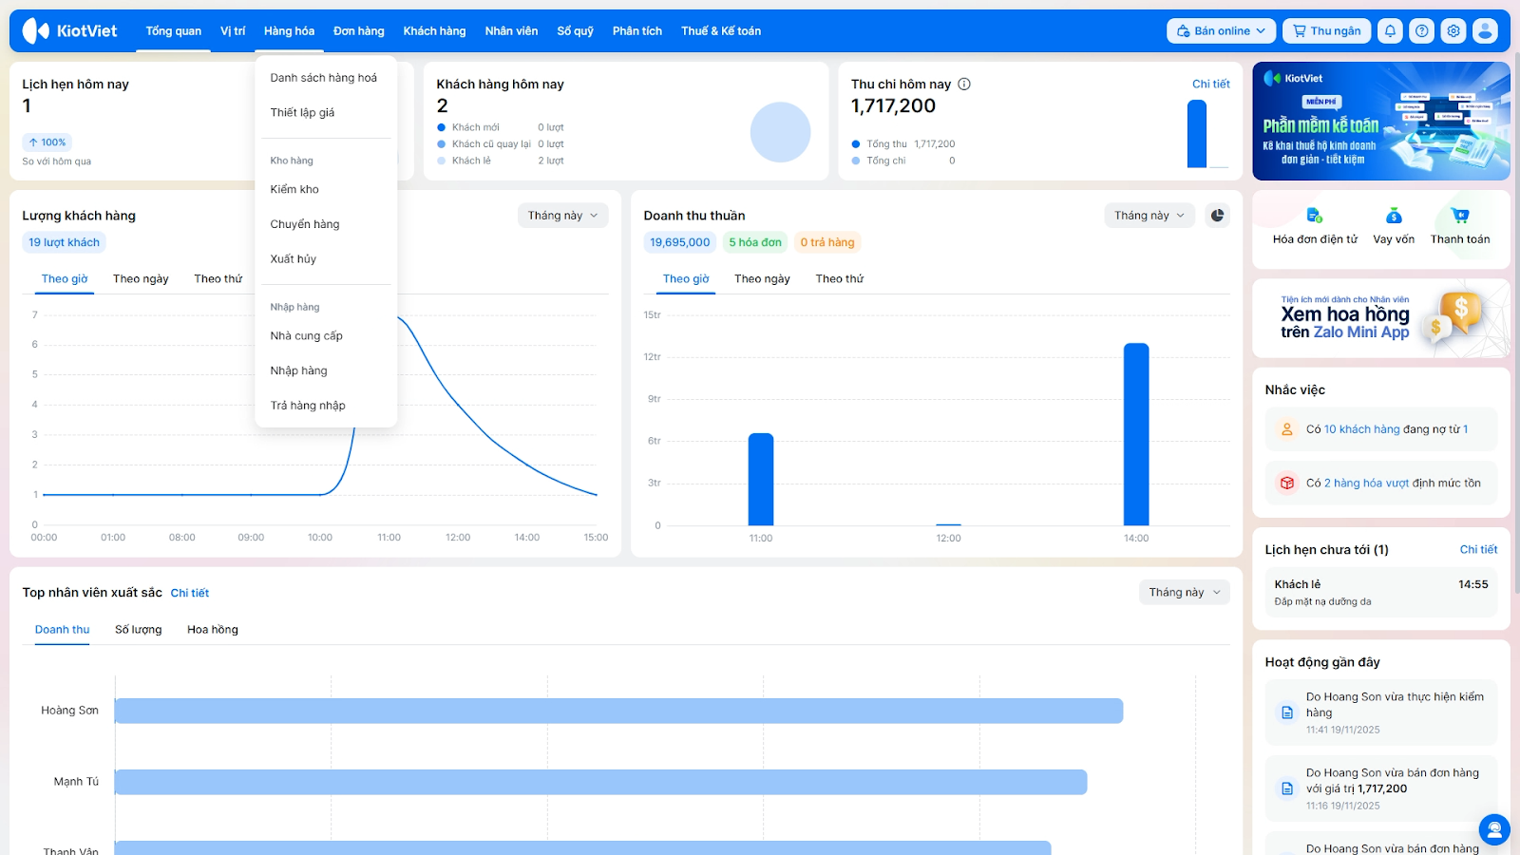Switch Doanh thu thuần to Theo ngày
The height and width of the screenshot is (855, 1520).
coord(762,278)
